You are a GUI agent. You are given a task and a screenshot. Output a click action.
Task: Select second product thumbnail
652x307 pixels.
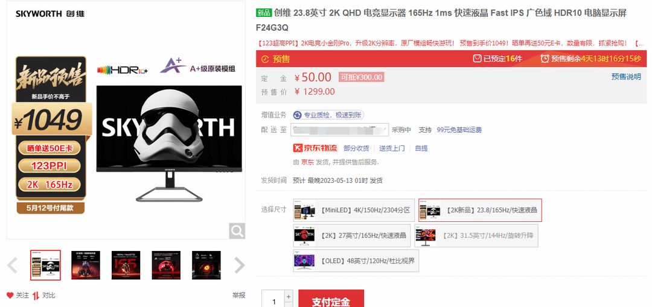tap(86, 265)
